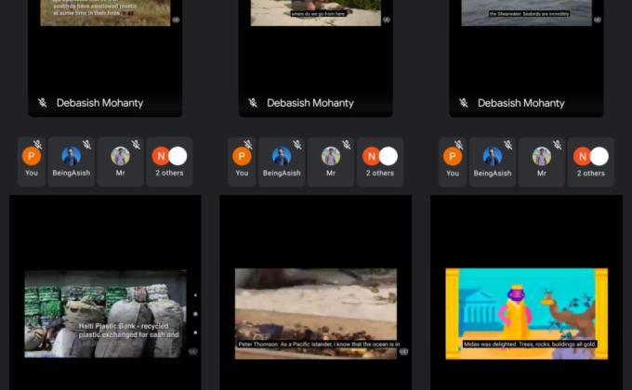
Task: Tap BeingAsish avatar in the rightmost group
Action: click(492, 156)
